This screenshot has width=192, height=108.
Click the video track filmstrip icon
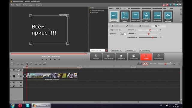[x=14, y=76]
